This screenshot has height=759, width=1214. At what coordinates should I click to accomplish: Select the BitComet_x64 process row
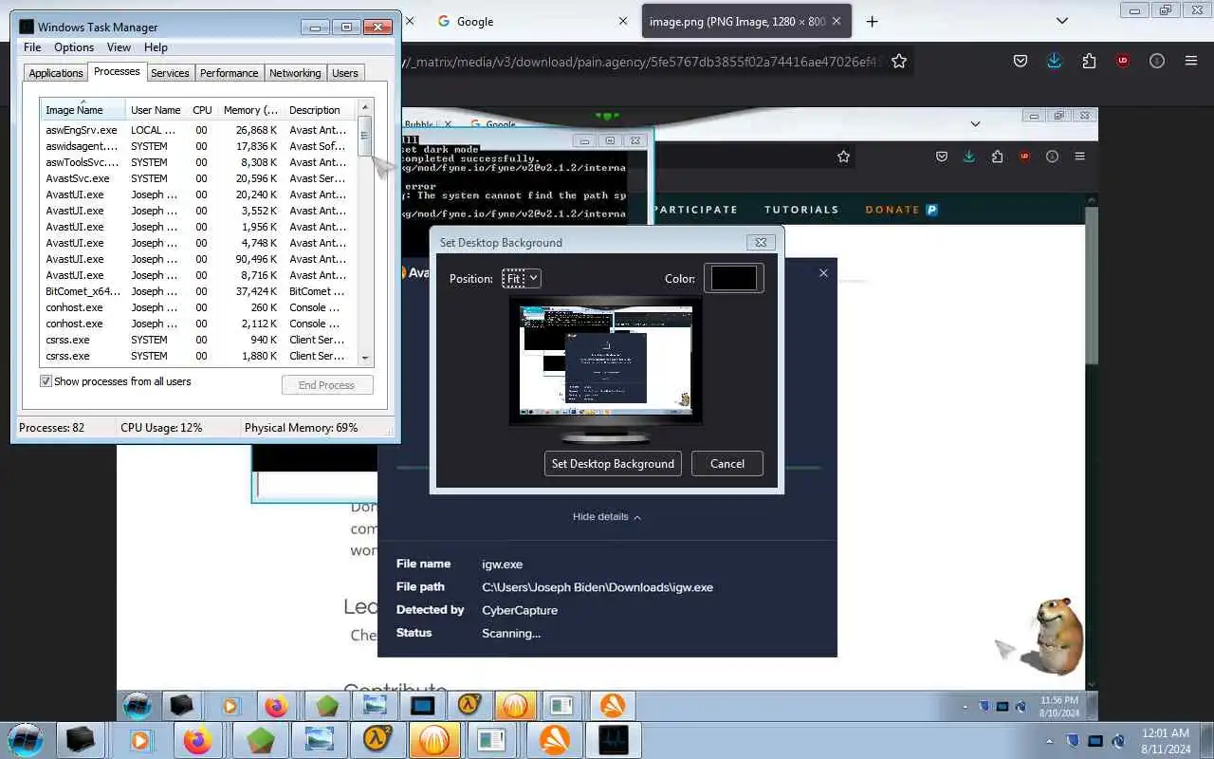[197, 291]
